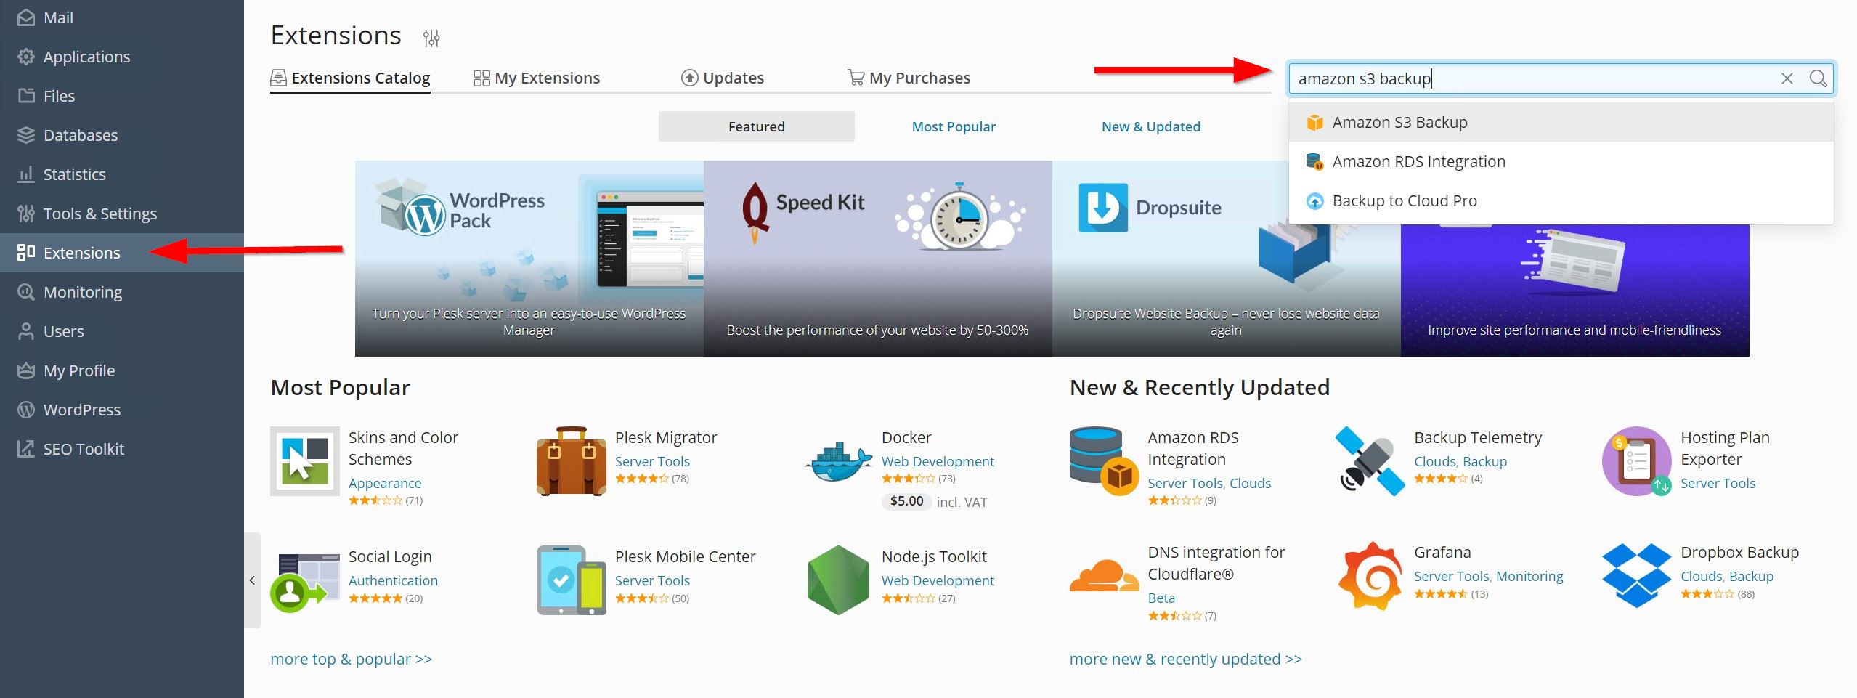
Task: Select the Most Popular filter tab
Action: (x=954, y=126)
